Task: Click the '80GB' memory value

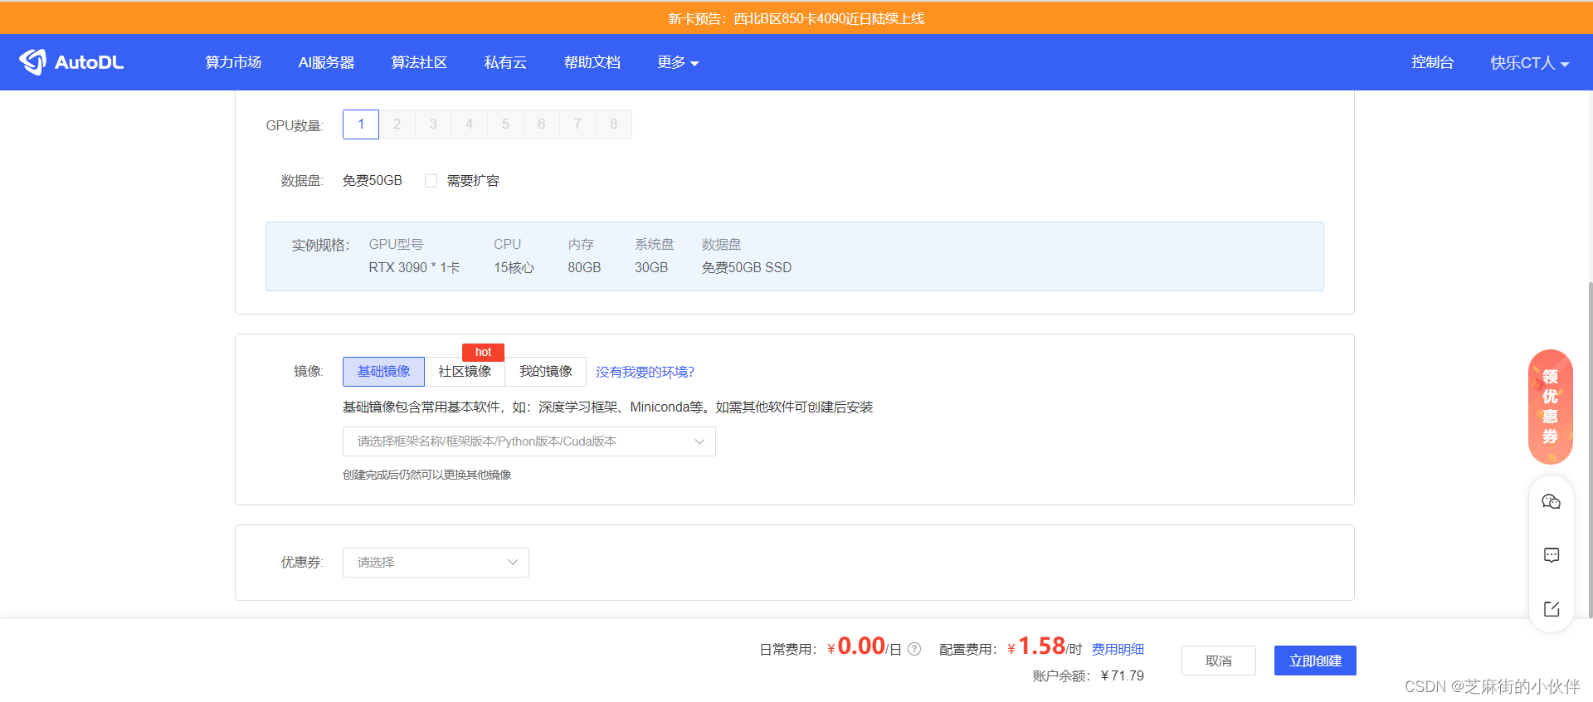Action: coord(584,267)
